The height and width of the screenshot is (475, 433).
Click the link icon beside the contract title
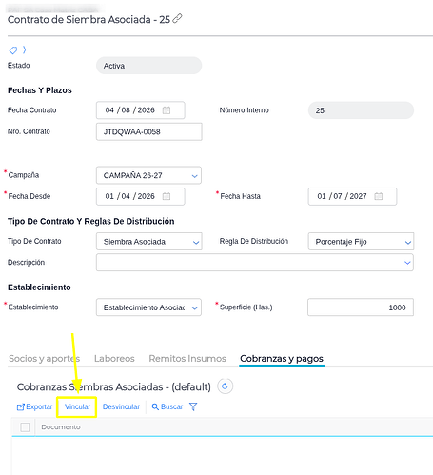tap(177, 19)
